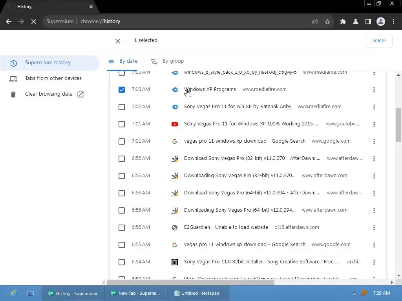Switch to the By date tab

tap(122, 61)
